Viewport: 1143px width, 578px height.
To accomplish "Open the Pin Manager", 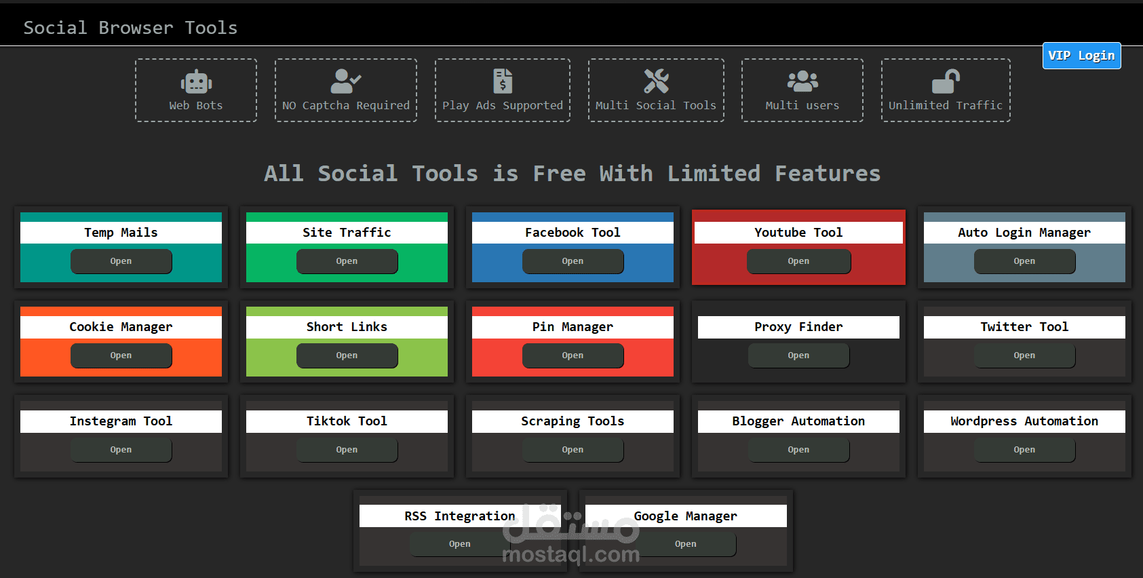I will [573, 355].
